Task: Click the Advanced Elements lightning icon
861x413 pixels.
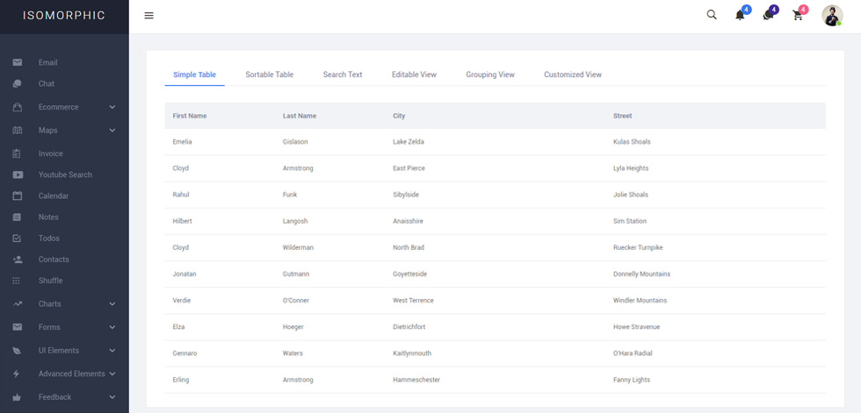Action: coord(17,374)
